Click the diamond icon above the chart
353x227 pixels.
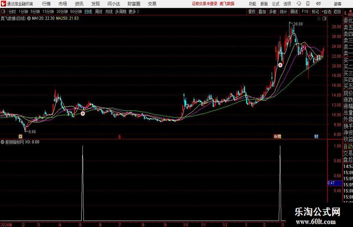[x=319, y=19]
